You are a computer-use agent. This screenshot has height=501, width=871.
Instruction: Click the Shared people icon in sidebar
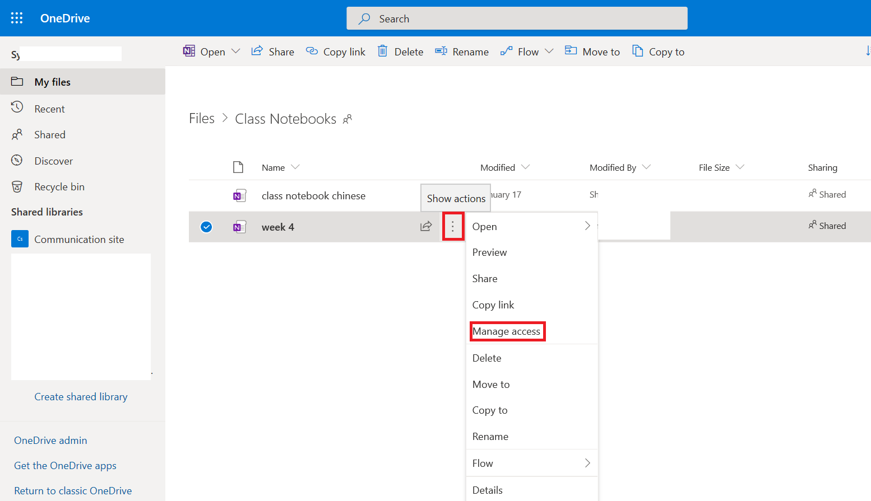tap(17, 134)
